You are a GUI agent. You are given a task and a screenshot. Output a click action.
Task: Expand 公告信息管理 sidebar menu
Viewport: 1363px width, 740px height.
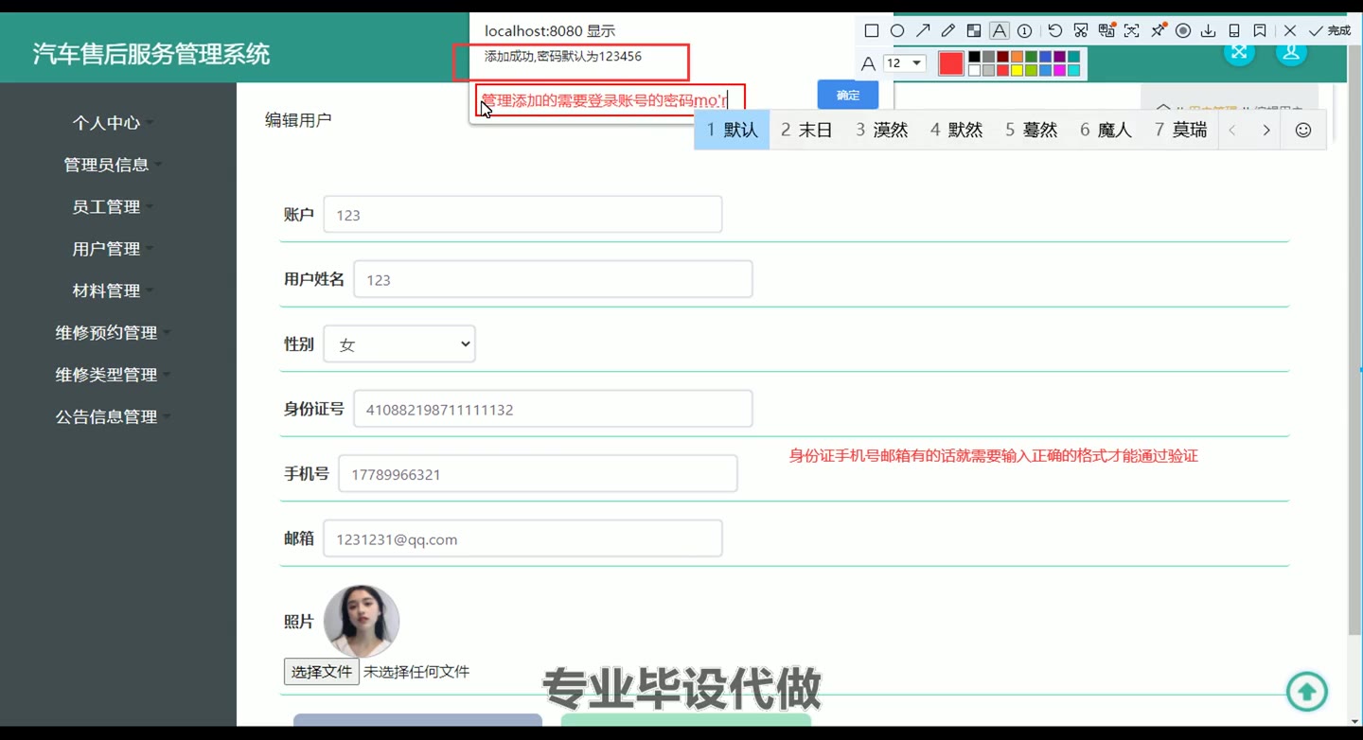click(112, 416)
